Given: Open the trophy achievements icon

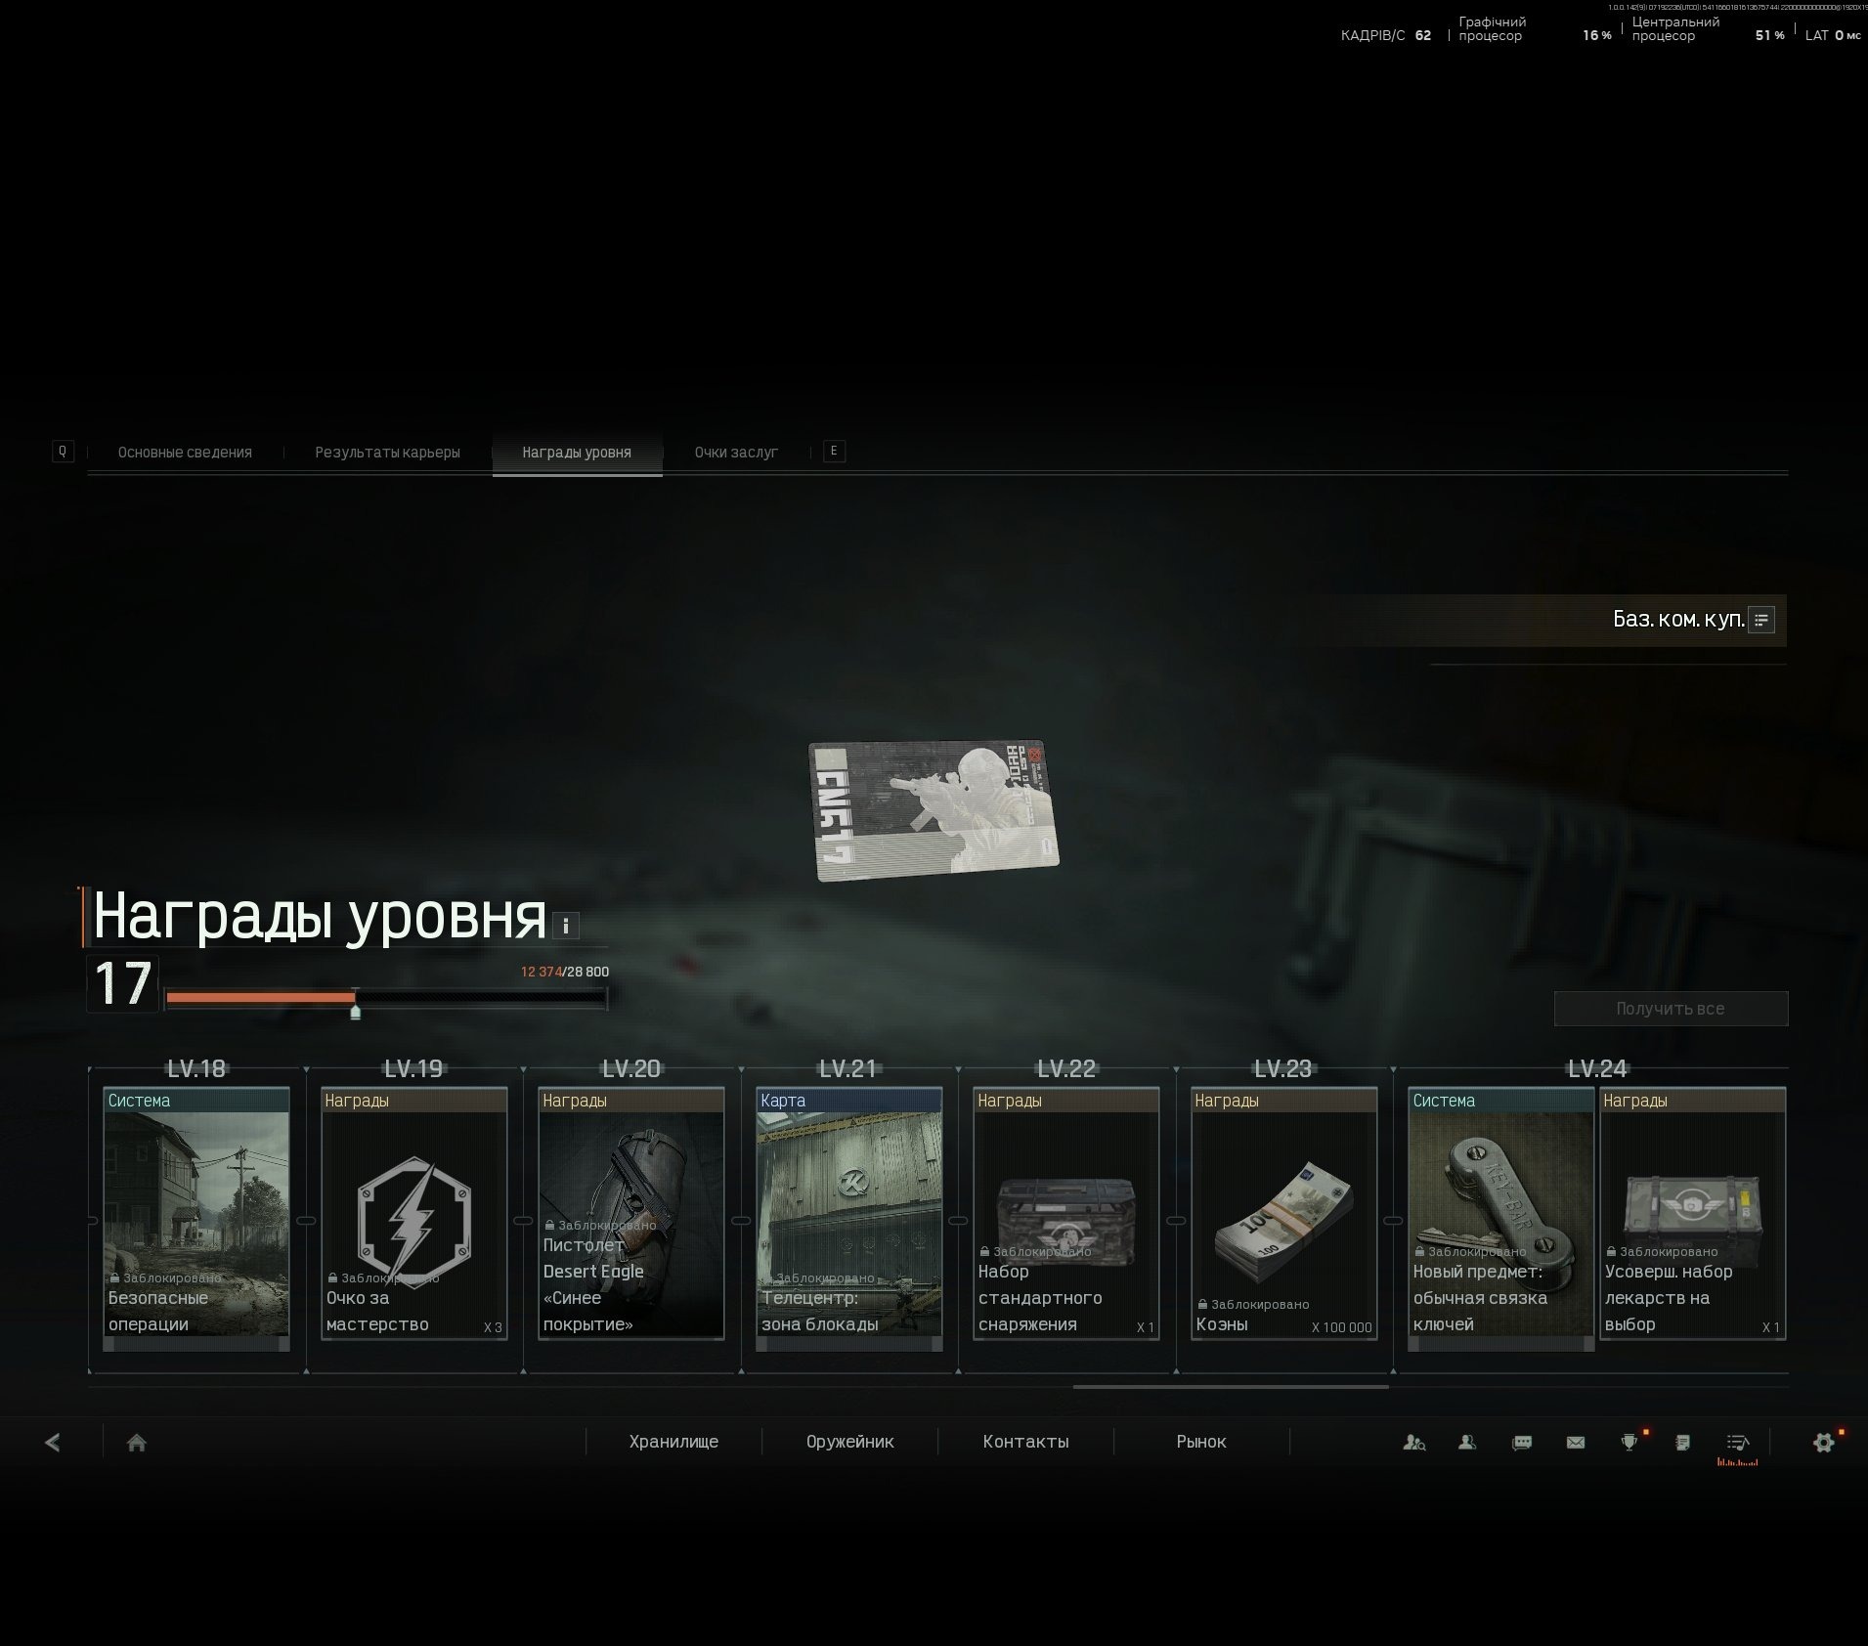Looking at the screenshot, I should tap(1629, 1442).
